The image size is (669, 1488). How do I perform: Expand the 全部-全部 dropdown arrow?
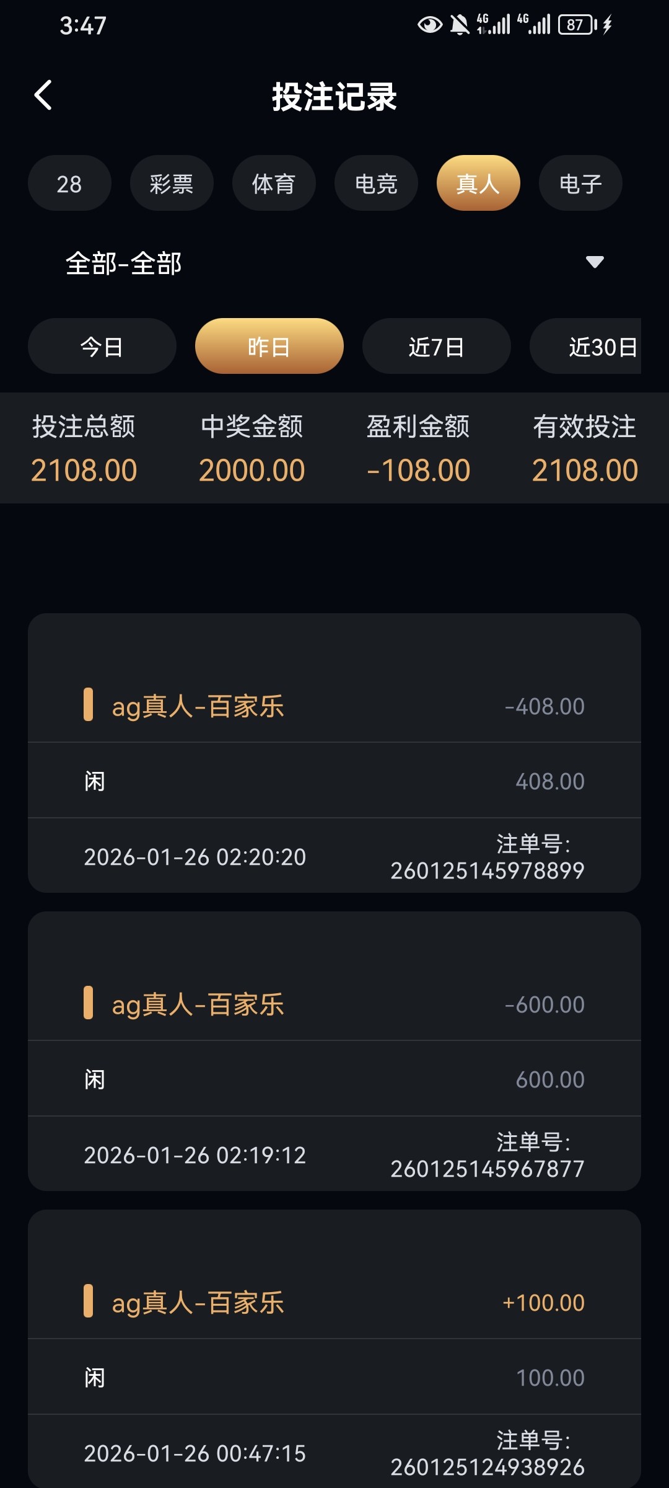click(x=595, y=262)
